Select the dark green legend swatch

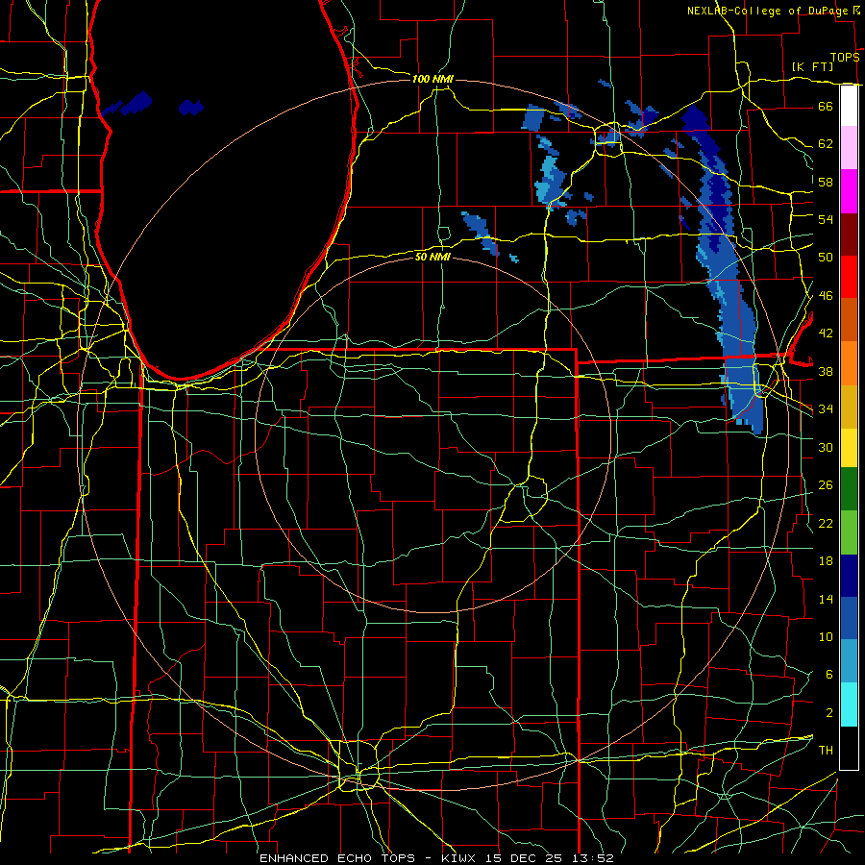pos(849,489)
